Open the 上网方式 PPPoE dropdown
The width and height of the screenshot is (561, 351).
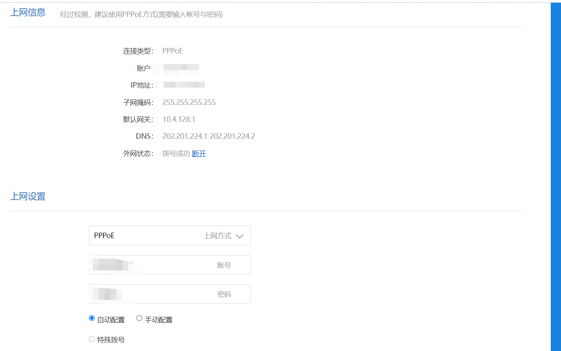(169, 235)
